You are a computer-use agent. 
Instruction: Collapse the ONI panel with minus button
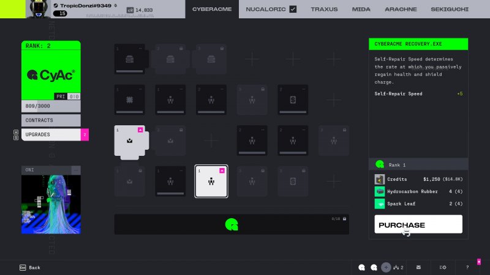(x=76, y=169)
